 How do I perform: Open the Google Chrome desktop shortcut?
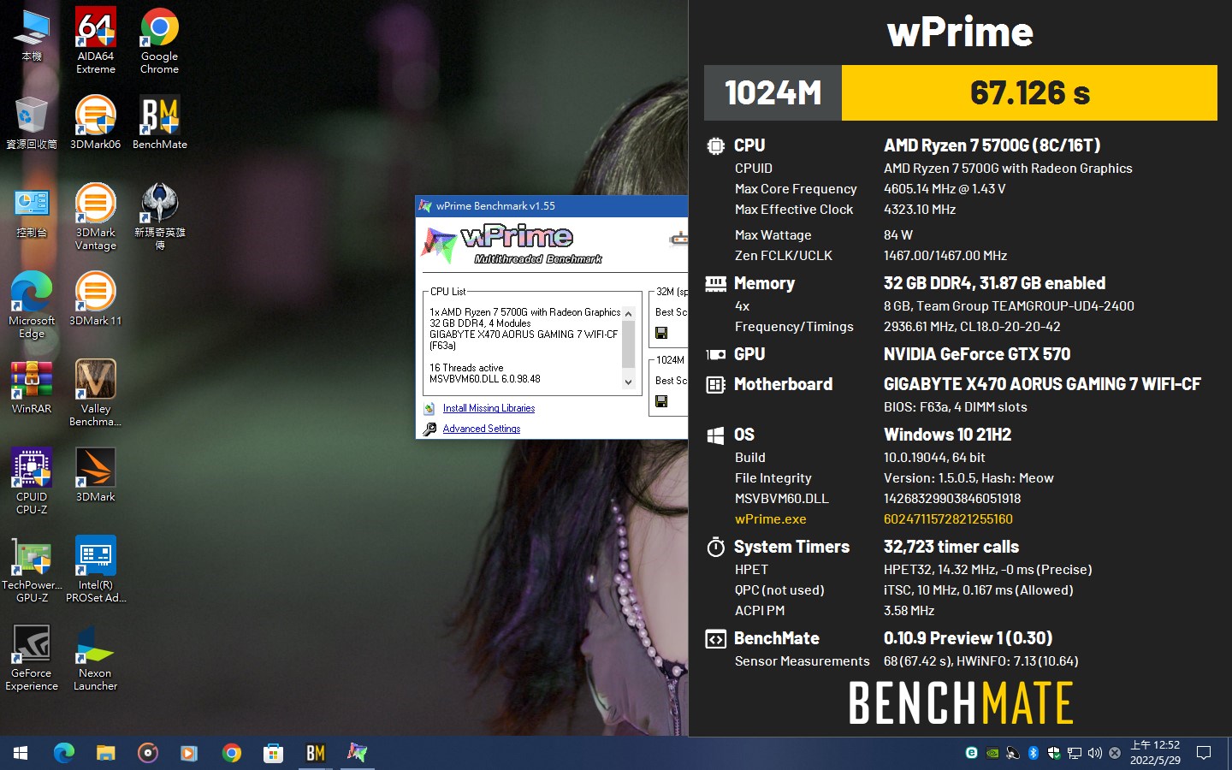159,40
